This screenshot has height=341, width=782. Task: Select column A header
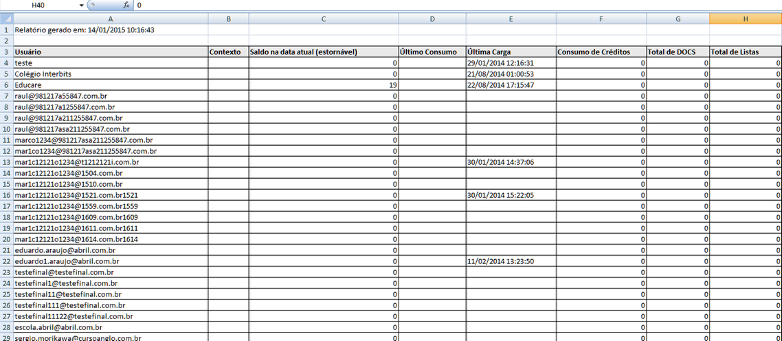coord(110,19)
